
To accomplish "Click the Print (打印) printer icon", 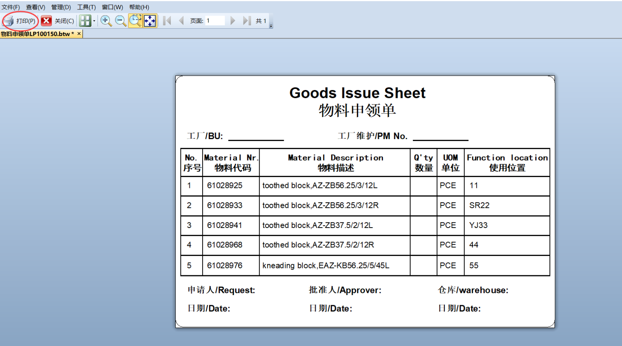I will click(9, 21).
